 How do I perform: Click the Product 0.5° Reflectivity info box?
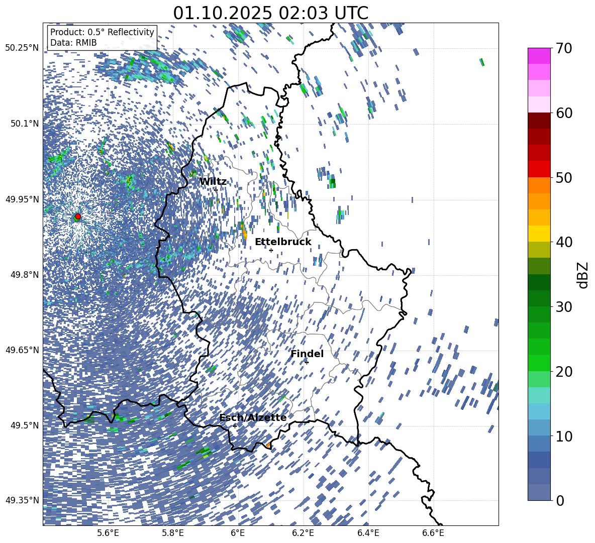102,37
